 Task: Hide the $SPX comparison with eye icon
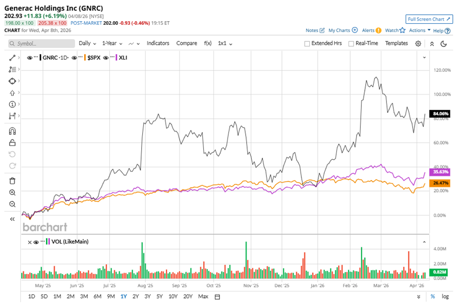coord(74,57)
